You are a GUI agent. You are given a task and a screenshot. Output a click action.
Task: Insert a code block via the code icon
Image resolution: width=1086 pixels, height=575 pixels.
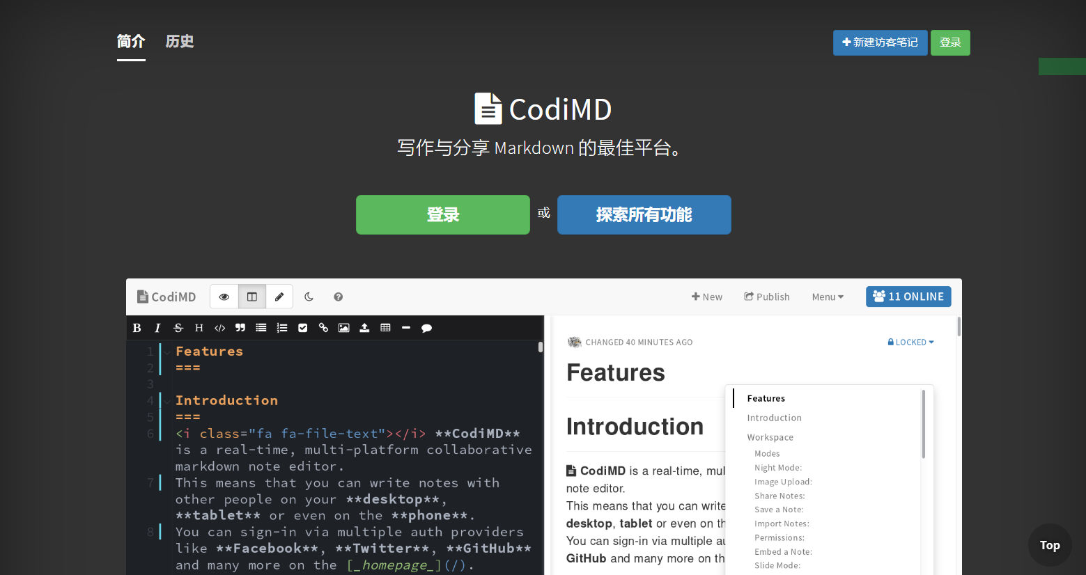tap(219, 327)
